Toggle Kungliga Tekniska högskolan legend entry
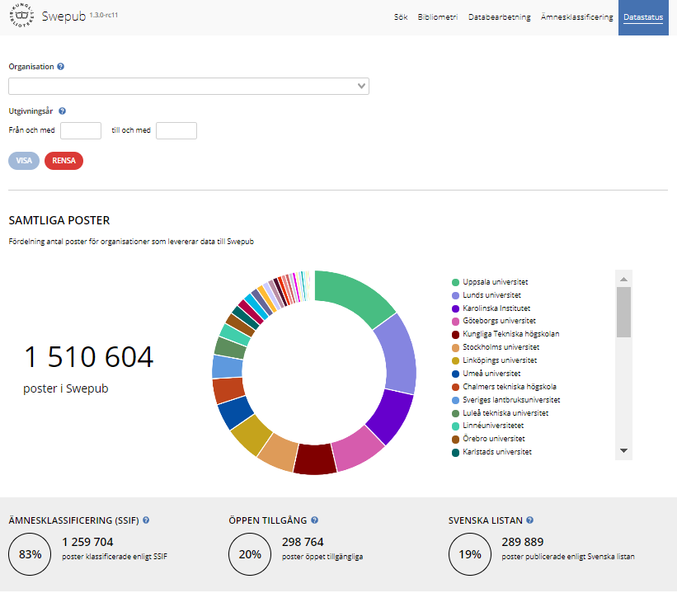This screenshot has width=677, height=593. pyautogui.click(x=505, y=334)
